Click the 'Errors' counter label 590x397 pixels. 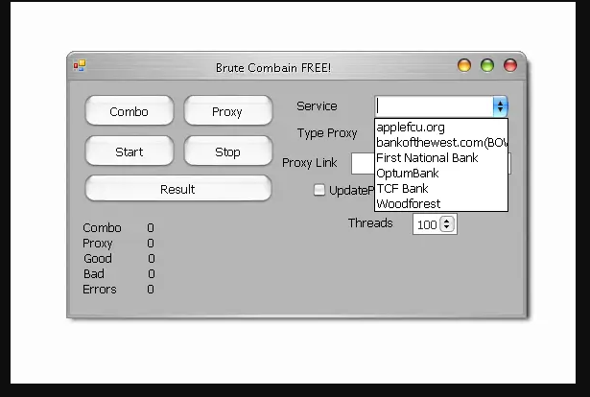100,289
